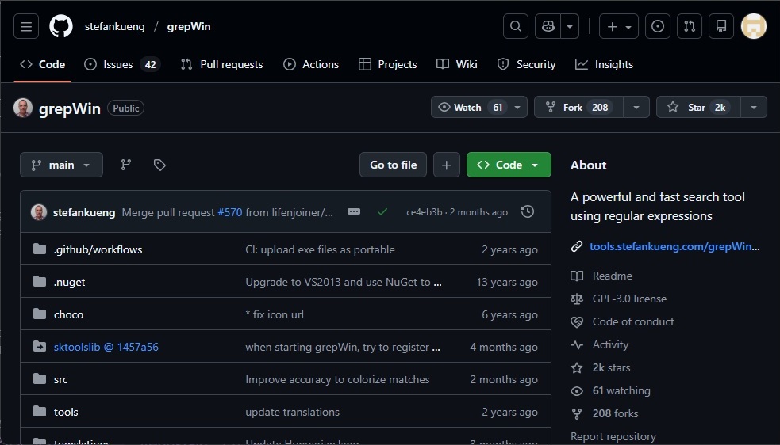The width and height of the screenshot is (780, 445).
Task: Switch to the Wiki tab
Action: (457, 65)
